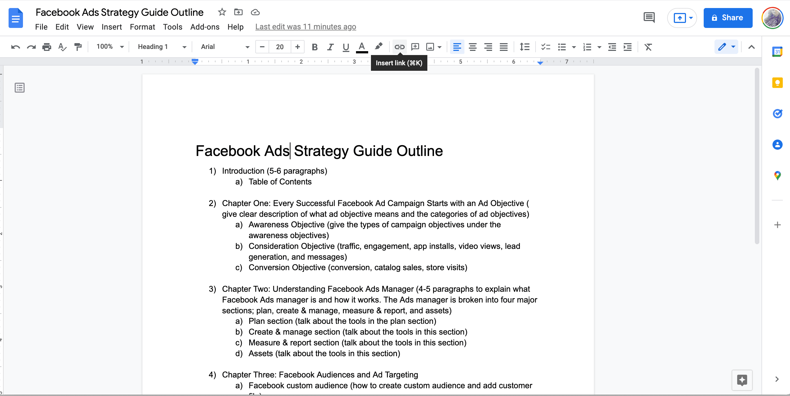Click the Undo icon
The image size is (790, 396).
click(x=16, y=47)
